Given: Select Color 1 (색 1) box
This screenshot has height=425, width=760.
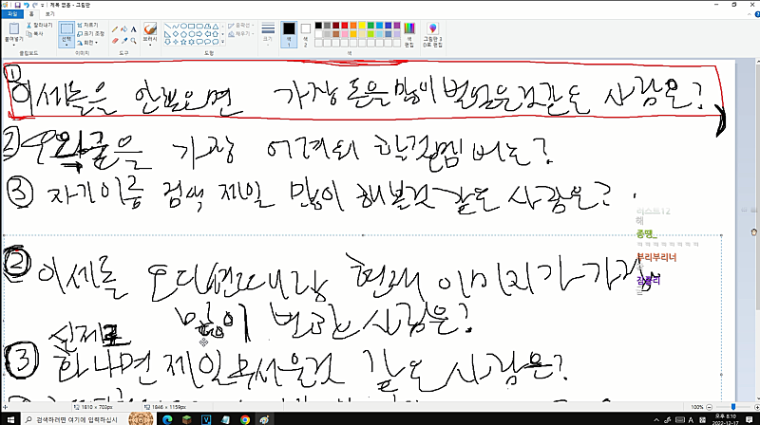Looking at the screenshot, I should 289,34.
